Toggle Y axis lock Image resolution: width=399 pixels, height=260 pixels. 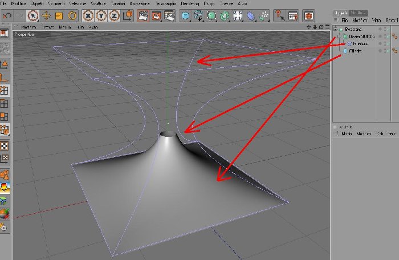(101, 16)
